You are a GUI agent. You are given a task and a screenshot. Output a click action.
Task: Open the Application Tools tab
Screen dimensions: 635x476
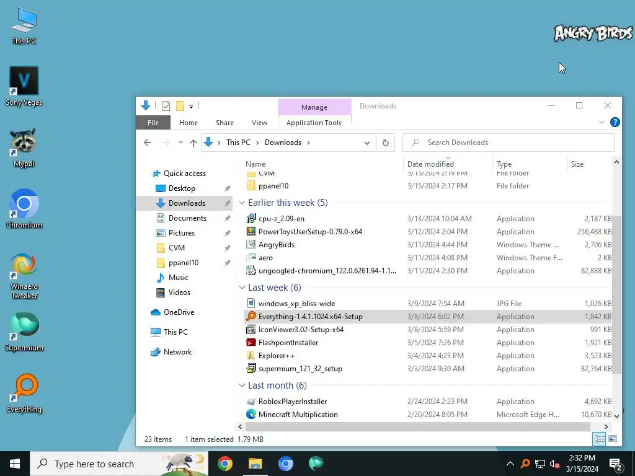click(314, 123)
